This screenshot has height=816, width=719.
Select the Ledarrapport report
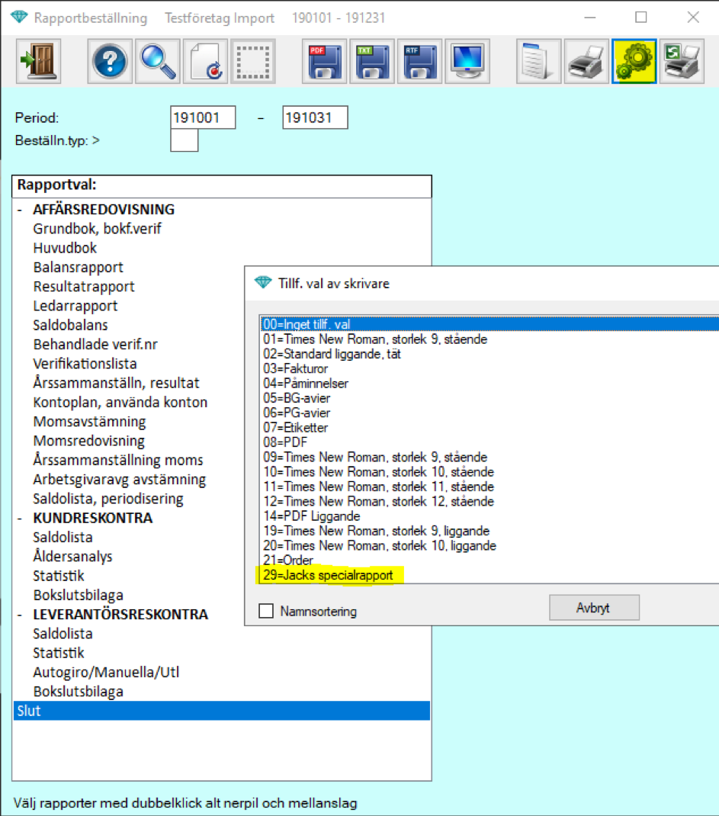(75, 306)
